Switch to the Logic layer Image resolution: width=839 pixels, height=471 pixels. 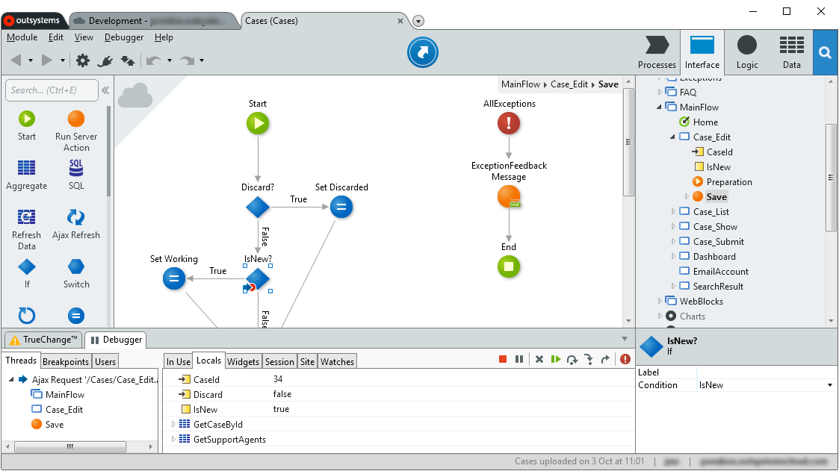pos(746,52)
